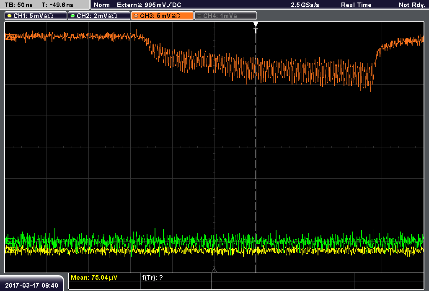Click the Extern 995 mV DC trigger source

coord(149,5)
